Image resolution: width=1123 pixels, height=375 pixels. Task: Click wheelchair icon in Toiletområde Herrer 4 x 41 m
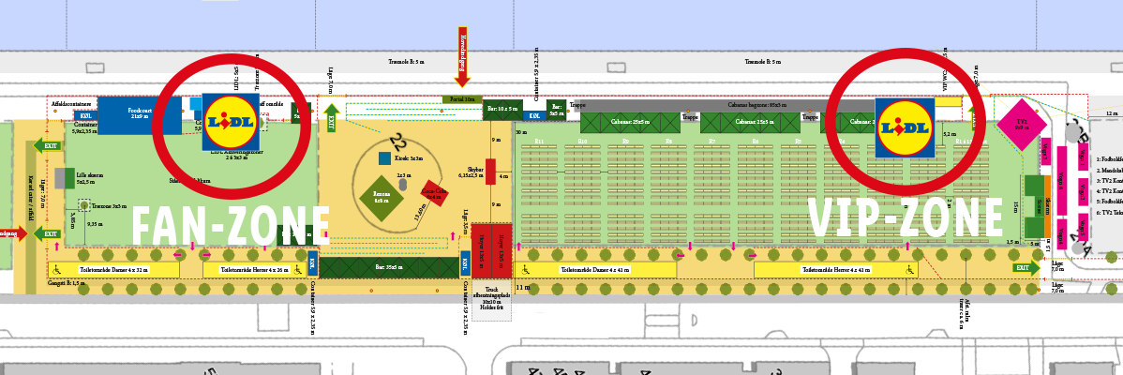[x=909, y=270]
